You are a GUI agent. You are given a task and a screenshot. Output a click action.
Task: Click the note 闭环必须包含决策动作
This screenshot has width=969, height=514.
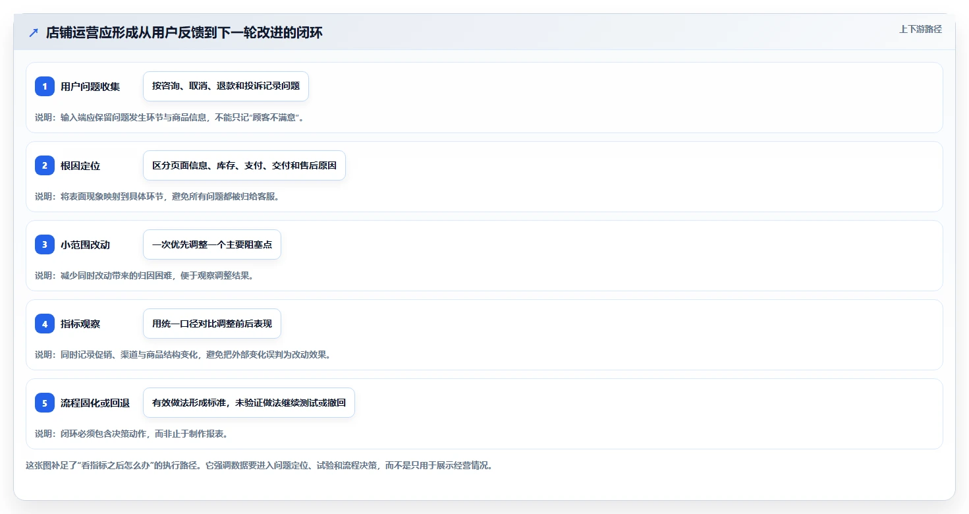click(x=132, y=434)
